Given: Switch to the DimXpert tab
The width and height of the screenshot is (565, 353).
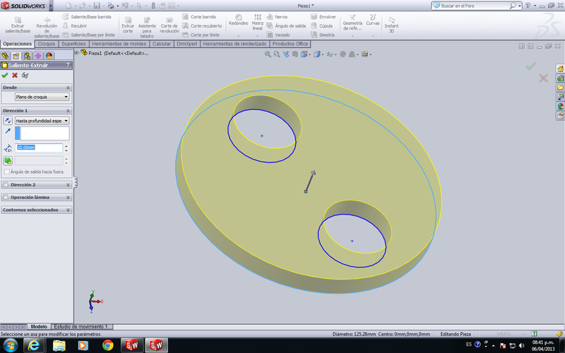Looking at the screenshot, I should 187,44.
